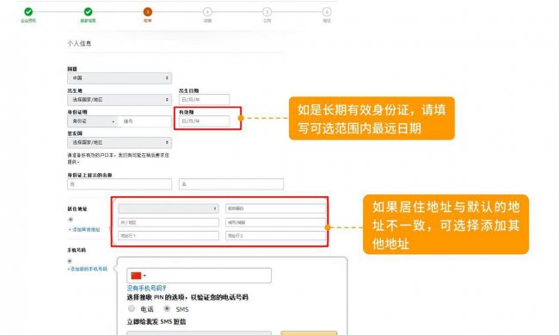Click the step 5 circle in progress bar
The image size is (559, 335).
[x=267, y=12]
